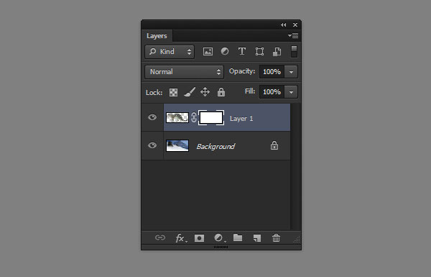
Task: Toggle the Layer 1 mask link icon
Action: point(194,117)
